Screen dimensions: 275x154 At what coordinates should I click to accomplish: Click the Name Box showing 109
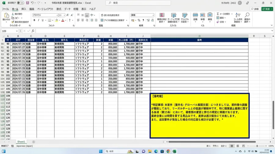click(10, 31)
